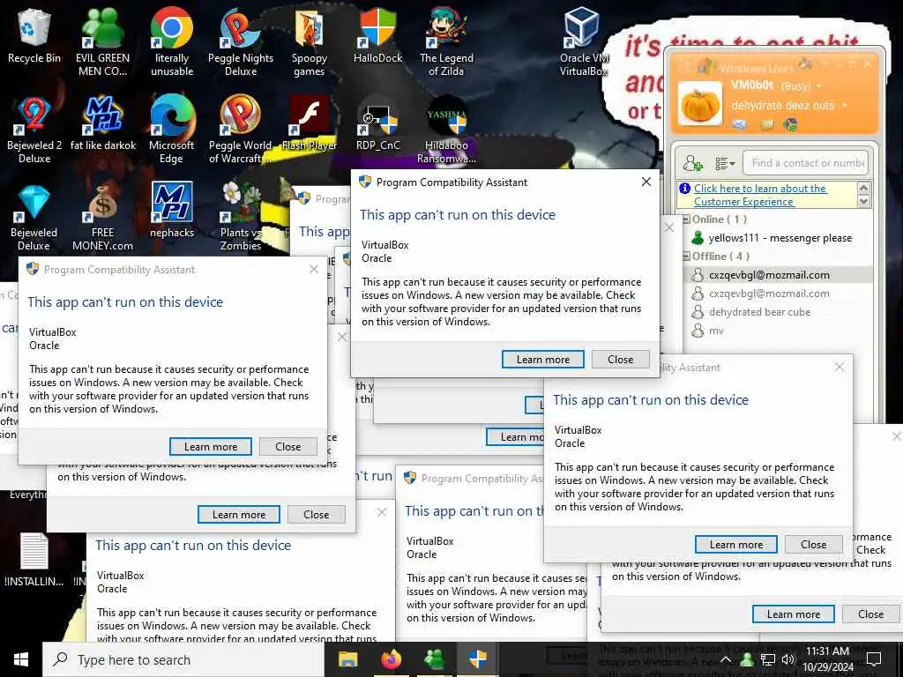Screen dimensions: 903x677
Task: Select the HalloDock desktop shortcut
Action: click(377, 35)
